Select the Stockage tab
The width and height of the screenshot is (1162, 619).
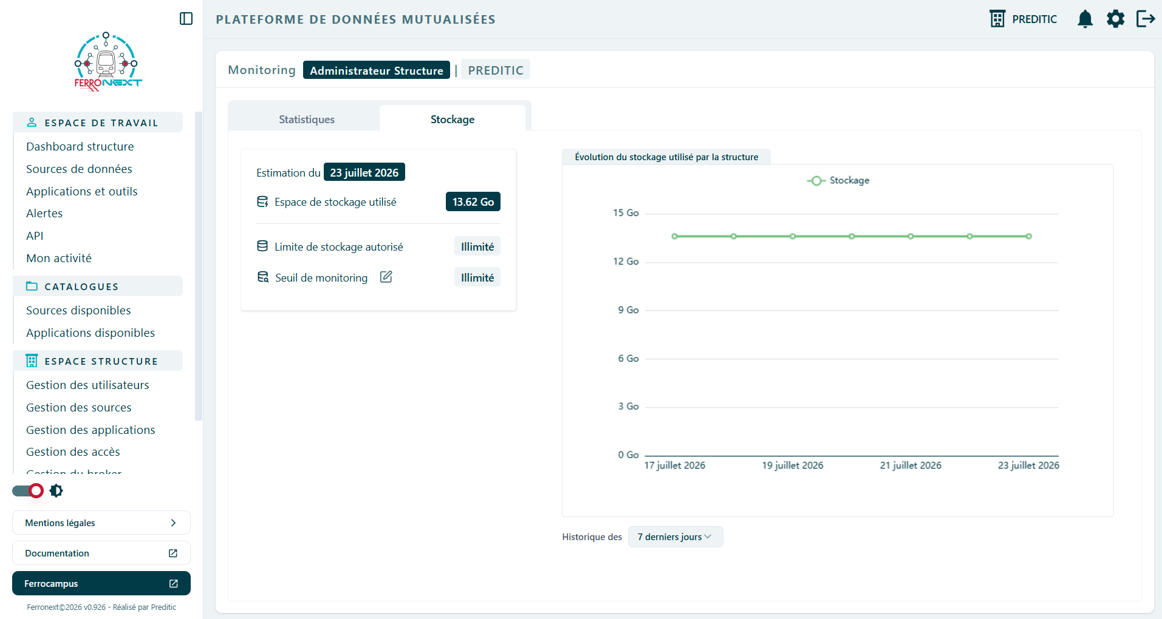[453, 119]
